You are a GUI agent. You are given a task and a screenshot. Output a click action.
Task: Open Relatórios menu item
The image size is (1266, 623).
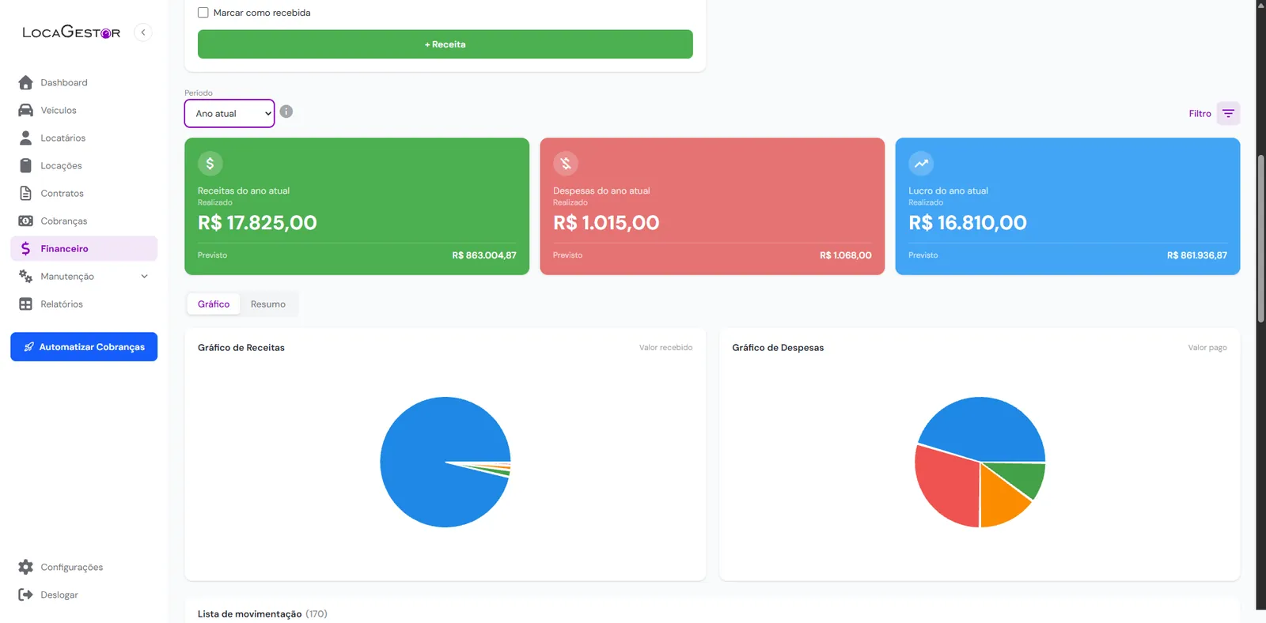(84, 304)
